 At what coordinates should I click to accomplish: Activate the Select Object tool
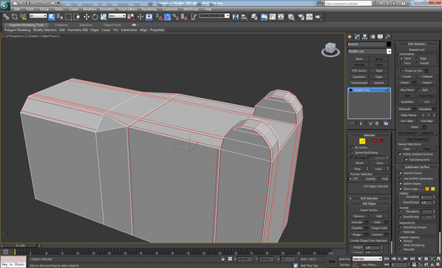tap(51, 17)
